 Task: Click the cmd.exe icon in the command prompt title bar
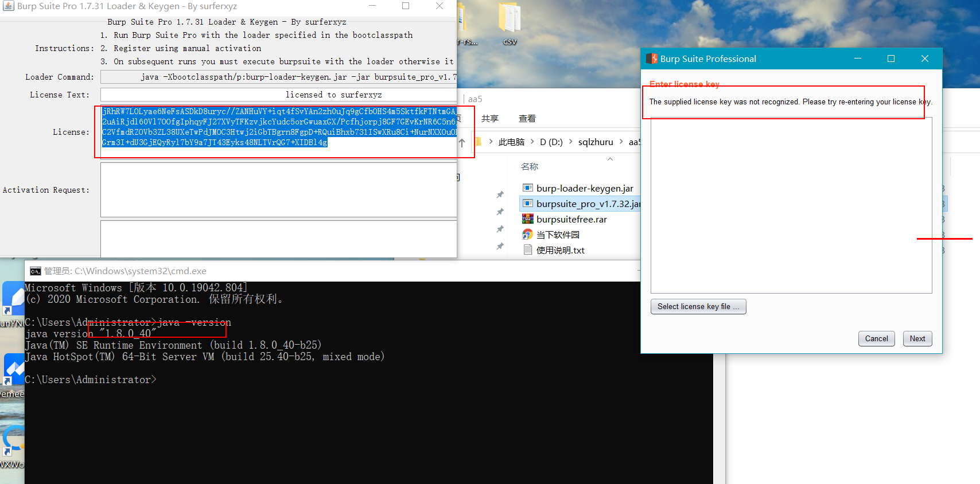(36, 271)
